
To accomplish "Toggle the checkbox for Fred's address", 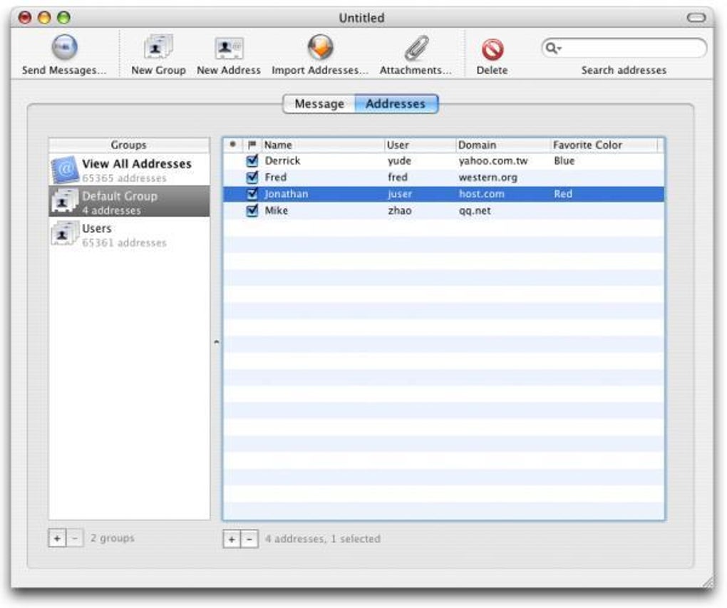I will coord(252,177).
